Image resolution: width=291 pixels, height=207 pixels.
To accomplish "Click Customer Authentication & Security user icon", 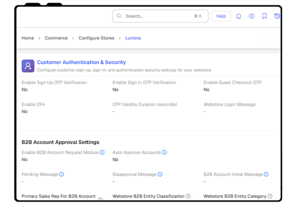I will [x=28, y=66].
